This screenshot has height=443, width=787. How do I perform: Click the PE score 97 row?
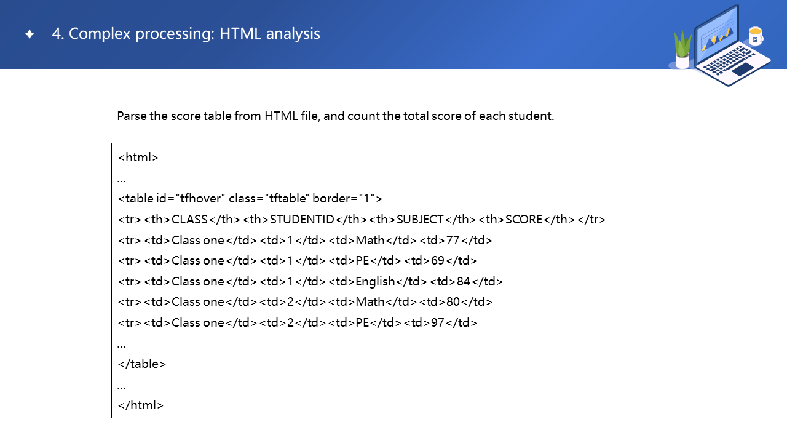pos(298,322)
